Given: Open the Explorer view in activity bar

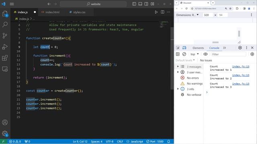Looking at the screenshot, I should (x=5, y=14).
